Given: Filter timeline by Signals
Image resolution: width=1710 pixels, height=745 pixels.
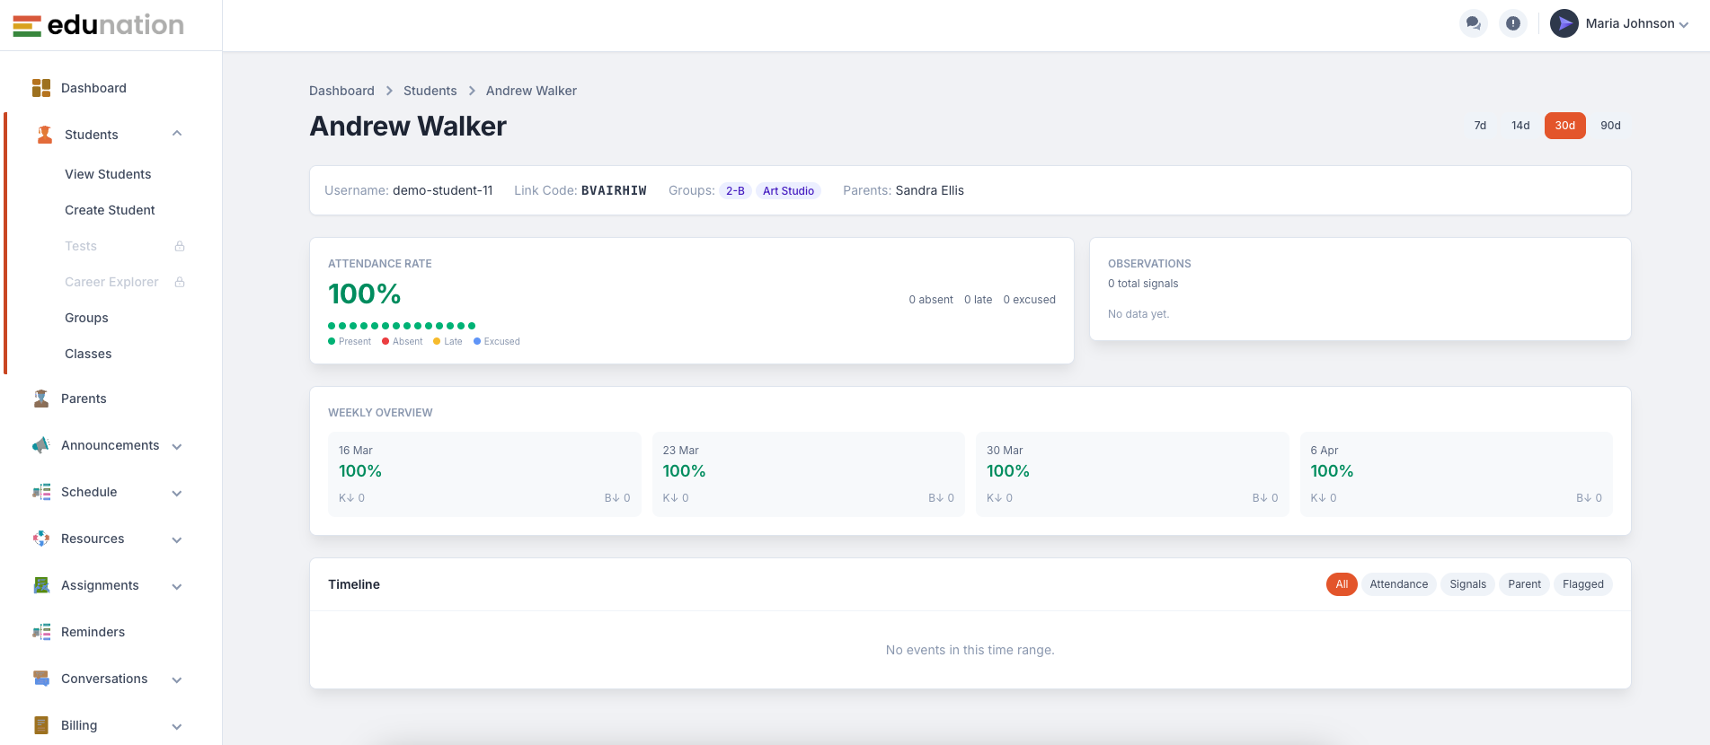Looking at the screenshot, I should coord(1468,584).
